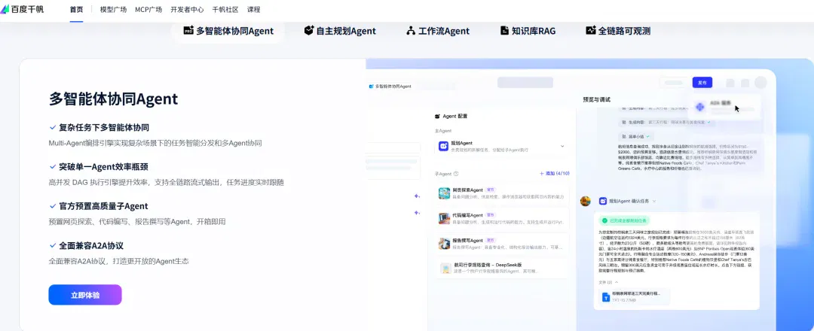Open 课程 in the top navigation
814x331 pixels.
point(254,9)
